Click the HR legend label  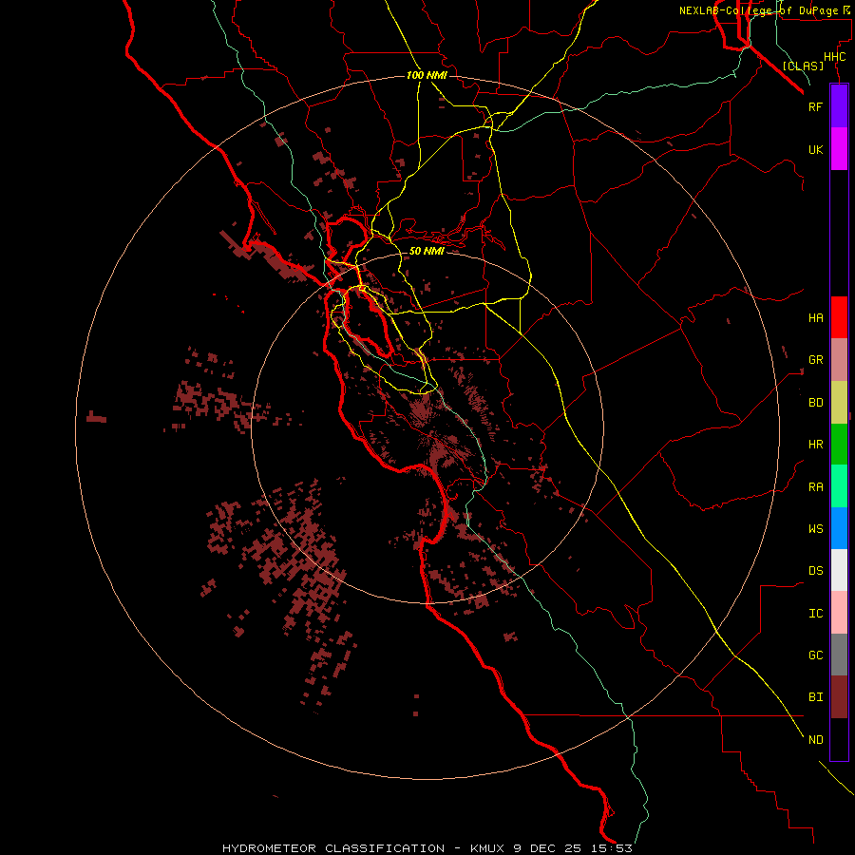click(815, 445)
